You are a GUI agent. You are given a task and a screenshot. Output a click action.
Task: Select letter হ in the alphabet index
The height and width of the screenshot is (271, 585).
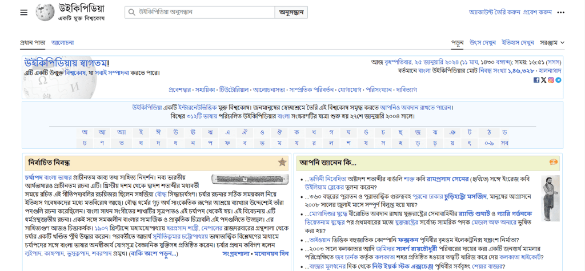(x=400, y=143)
